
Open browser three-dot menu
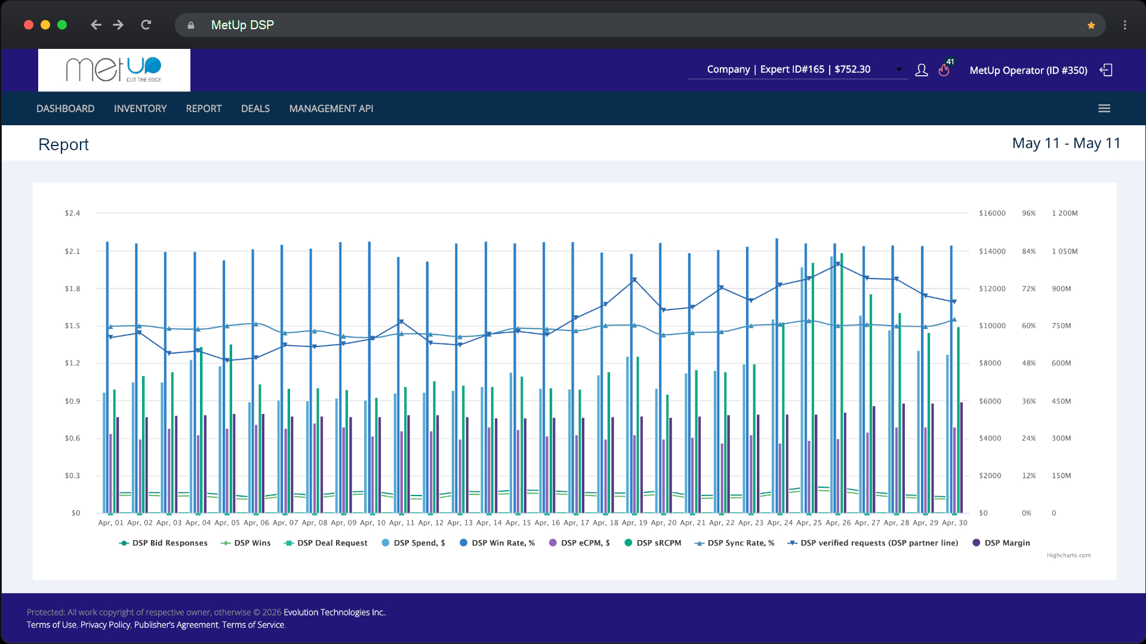click(x=1125, y=25)
